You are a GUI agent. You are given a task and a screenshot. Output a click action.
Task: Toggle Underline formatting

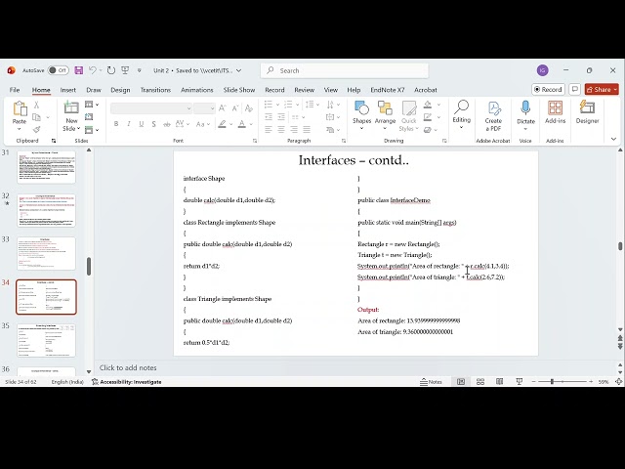coord(141,124)
